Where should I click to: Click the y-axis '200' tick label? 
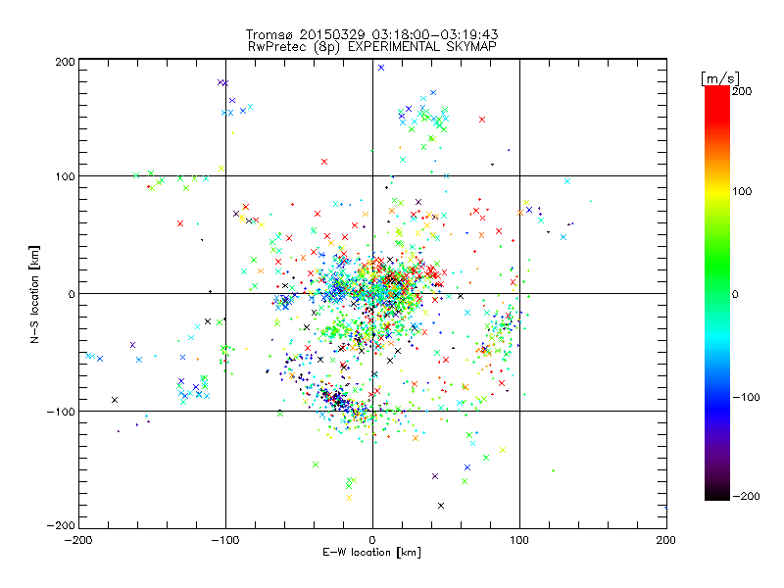point(65,62)
